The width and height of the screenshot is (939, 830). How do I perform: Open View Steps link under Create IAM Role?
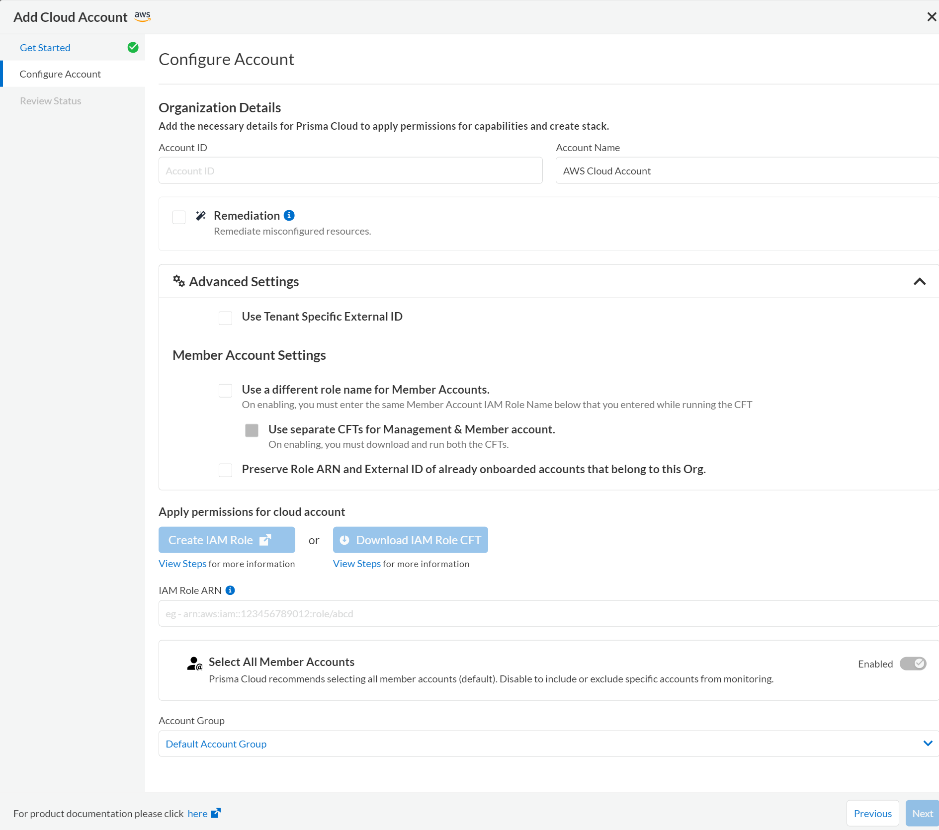[182, 564]
